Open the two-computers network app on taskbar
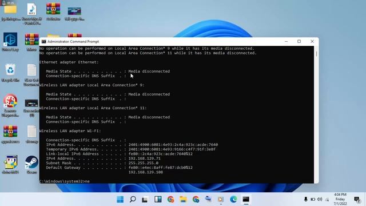The width and height of the screenshot is (366, 206). click(208, 199)
